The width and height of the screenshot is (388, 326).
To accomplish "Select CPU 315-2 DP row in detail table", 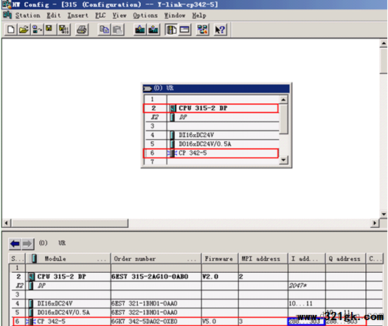I will (196, 277).
